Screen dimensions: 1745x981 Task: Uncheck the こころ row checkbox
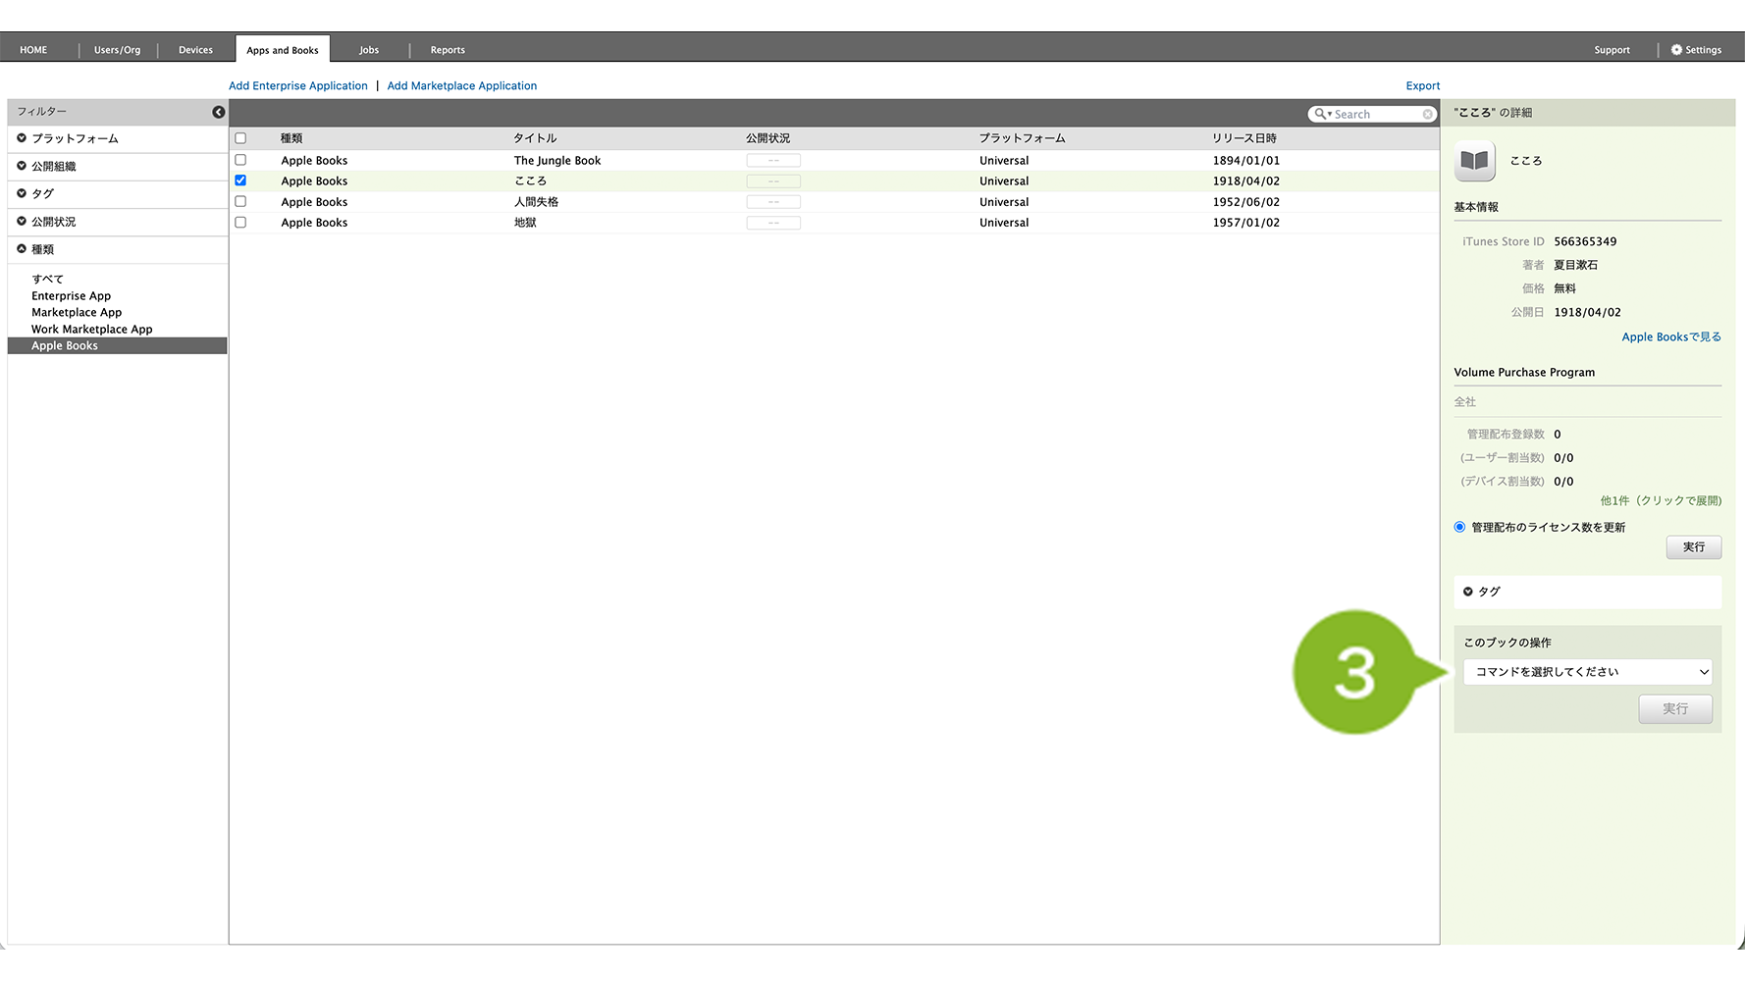[240, 181]
